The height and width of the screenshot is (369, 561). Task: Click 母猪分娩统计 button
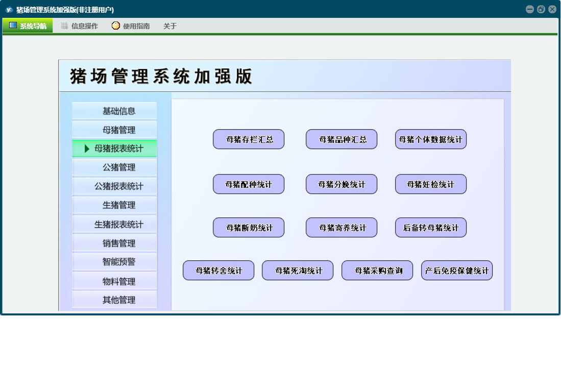(342, 184)
